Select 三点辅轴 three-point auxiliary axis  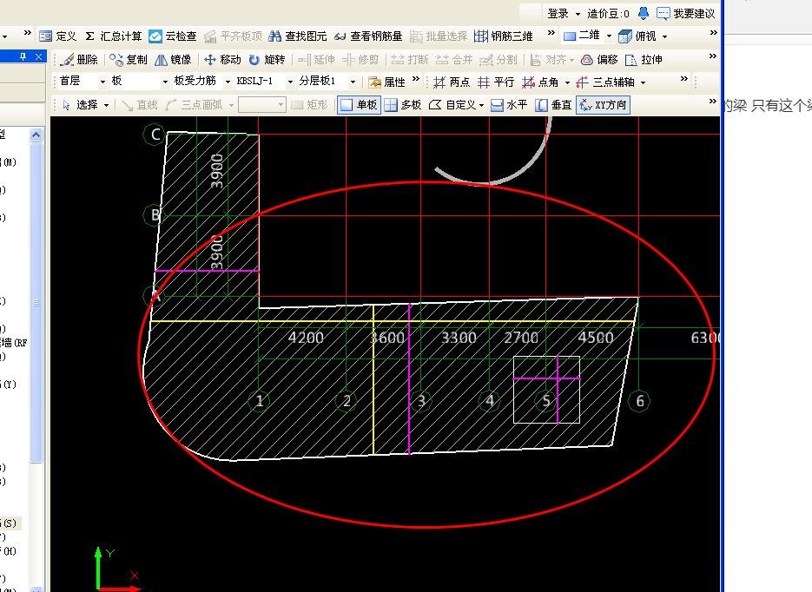pos(604,82)
